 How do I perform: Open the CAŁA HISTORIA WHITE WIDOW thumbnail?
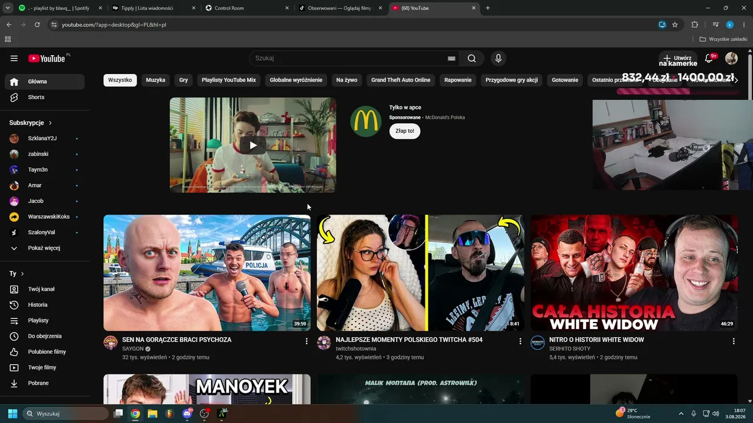click(x=634, y=273)
